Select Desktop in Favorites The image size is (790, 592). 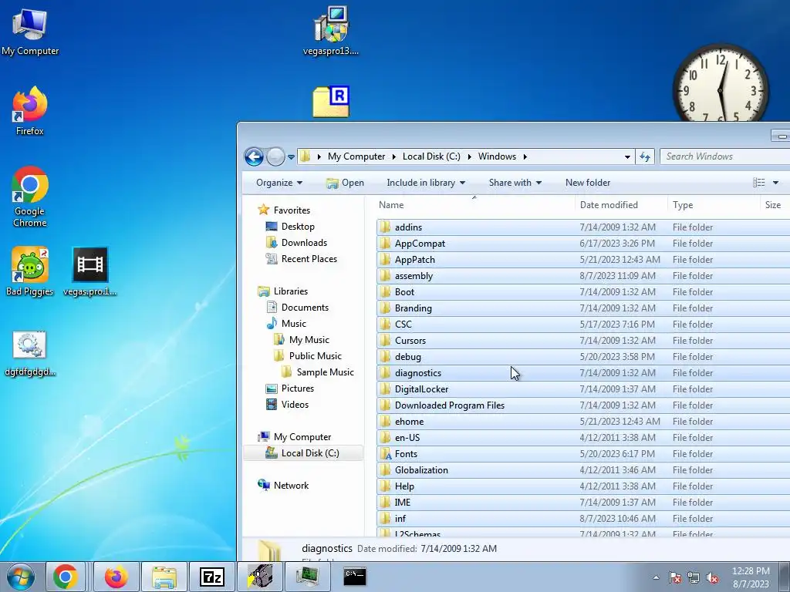(x=298, y=227)
